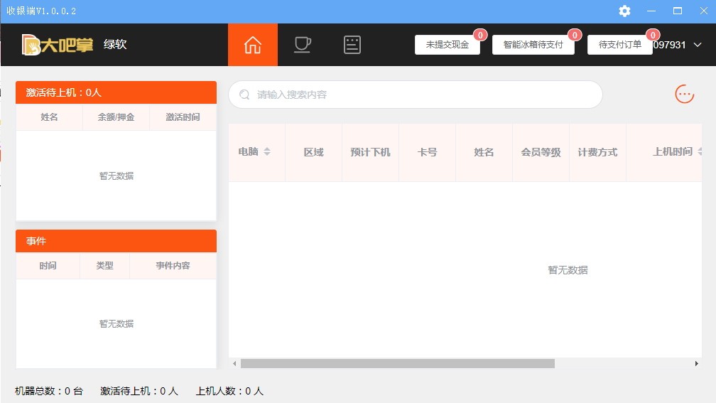Click red badge on 未提交现金
The height and width of the screenshot is (403, 716).
480,36
